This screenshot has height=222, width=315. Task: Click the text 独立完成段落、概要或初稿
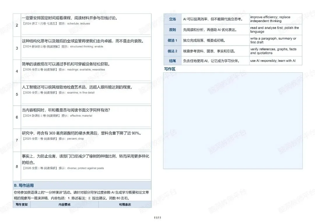point(204,40)
